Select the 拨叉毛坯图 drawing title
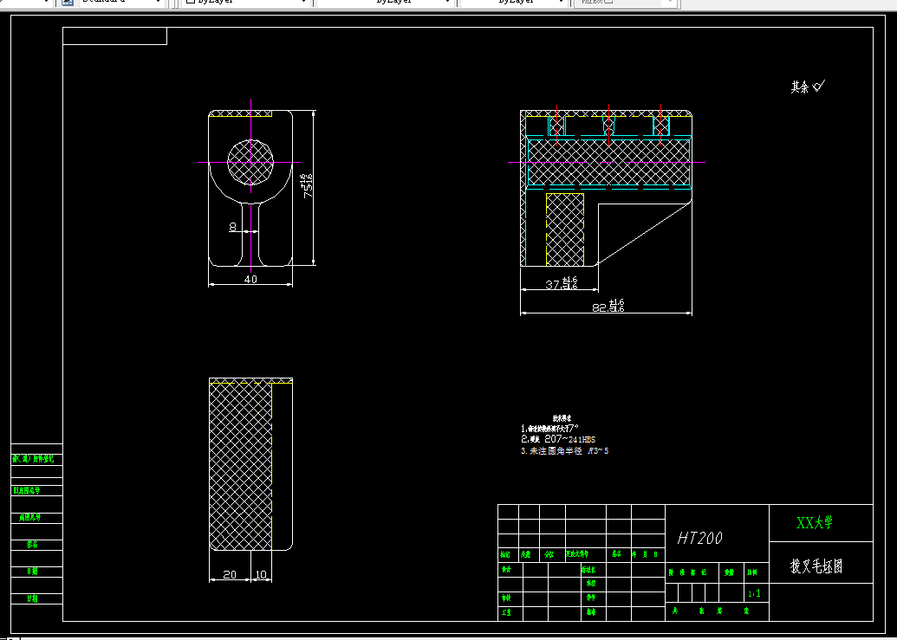Screen dimensions: 897x640 pyautogui.click(x=816, y=566)
